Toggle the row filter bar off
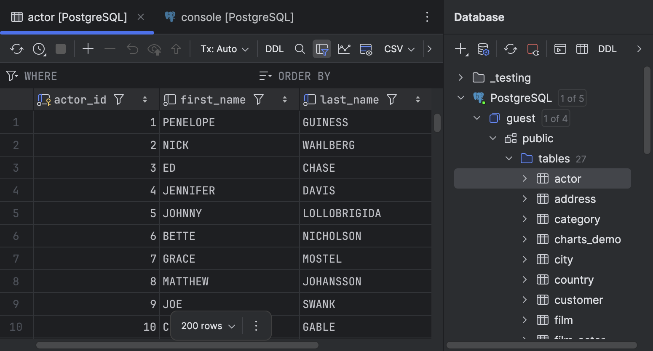The height and width of the screenshot is (351, 653). point(322,48)
